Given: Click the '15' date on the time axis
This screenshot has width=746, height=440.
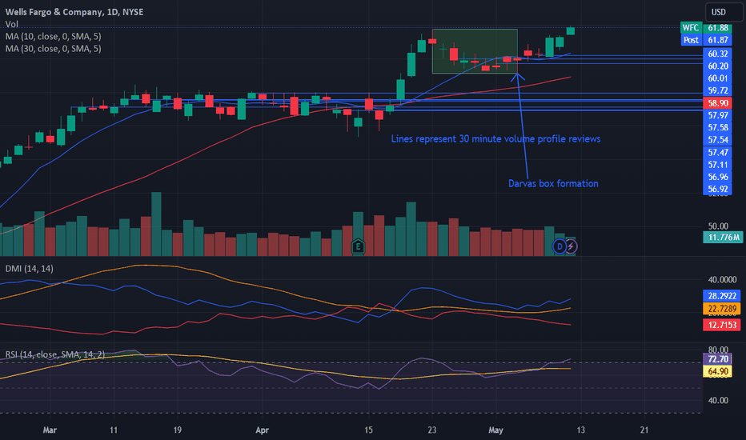Looking at the screenshot, I should (368, 430).
